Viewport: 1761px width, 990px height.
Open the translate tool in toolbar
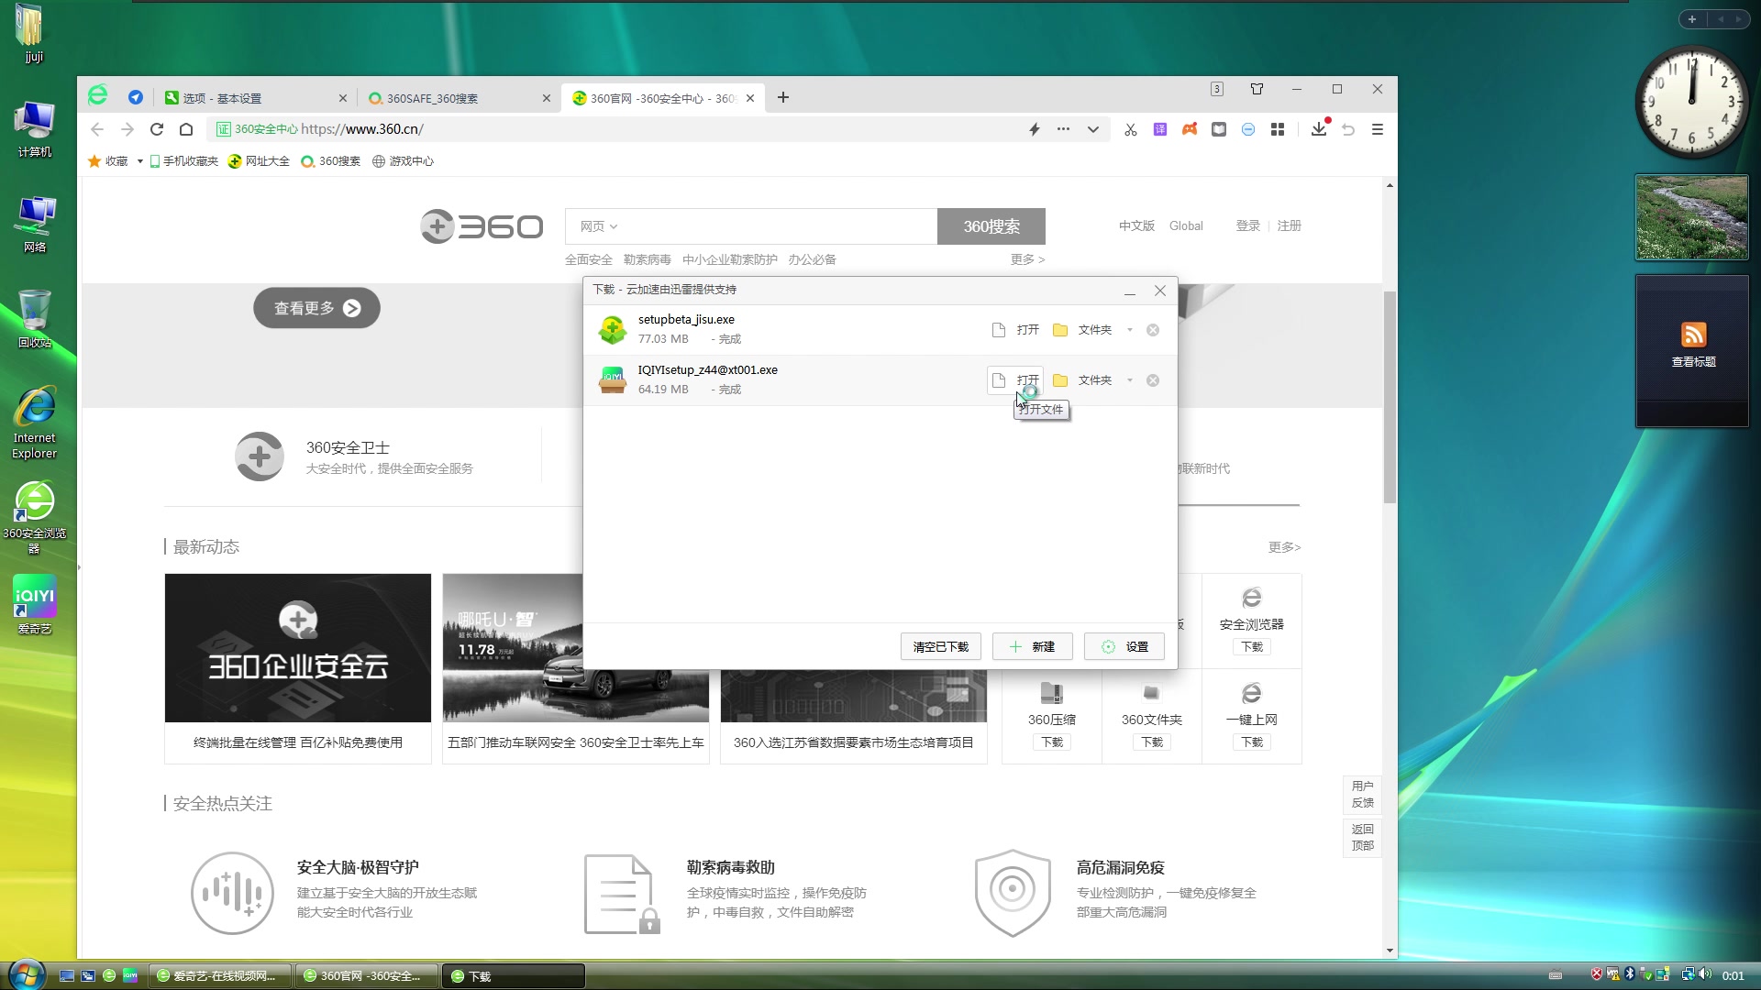coord(1159,129)
